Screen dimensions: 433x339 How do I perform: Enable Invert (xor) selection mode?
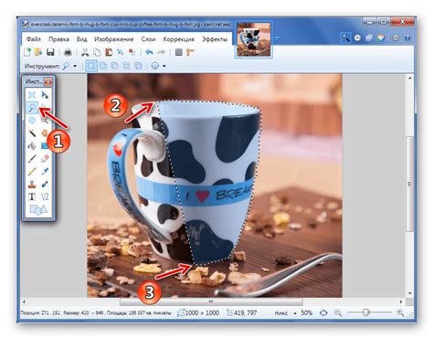pyautogui.click(x=138, y=66)
